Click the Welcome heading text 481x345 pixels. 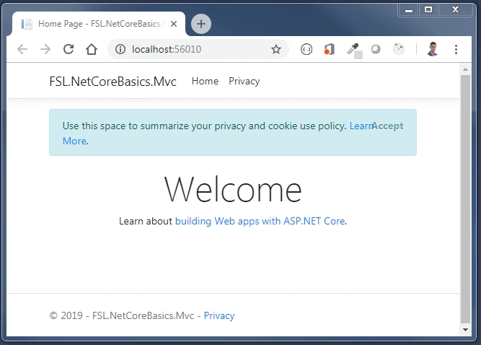(x=233, y=189)
